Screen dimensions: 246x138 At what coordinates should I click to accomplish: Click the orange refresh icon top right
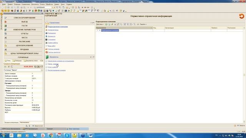(241, 16)
